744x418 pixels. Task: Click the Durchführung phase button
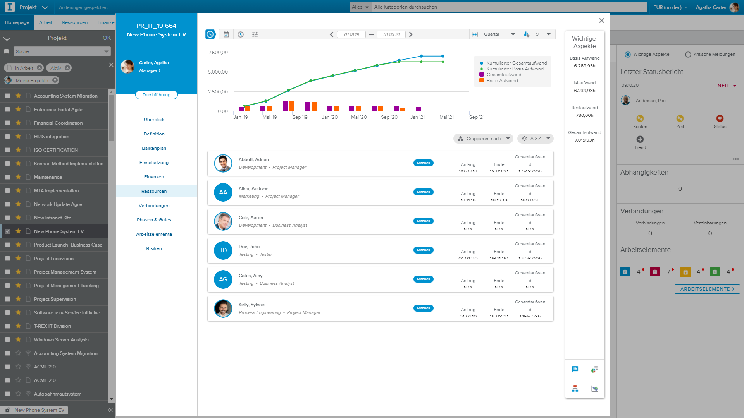point(156,94)
